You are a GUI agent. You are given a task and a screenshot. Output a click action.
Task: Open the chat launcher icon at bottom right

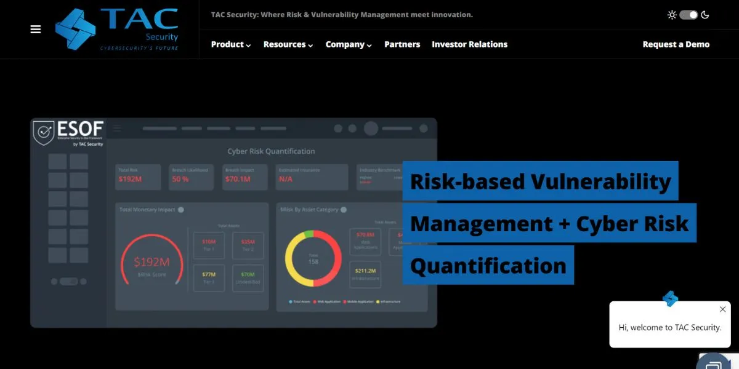coord(713,363)
